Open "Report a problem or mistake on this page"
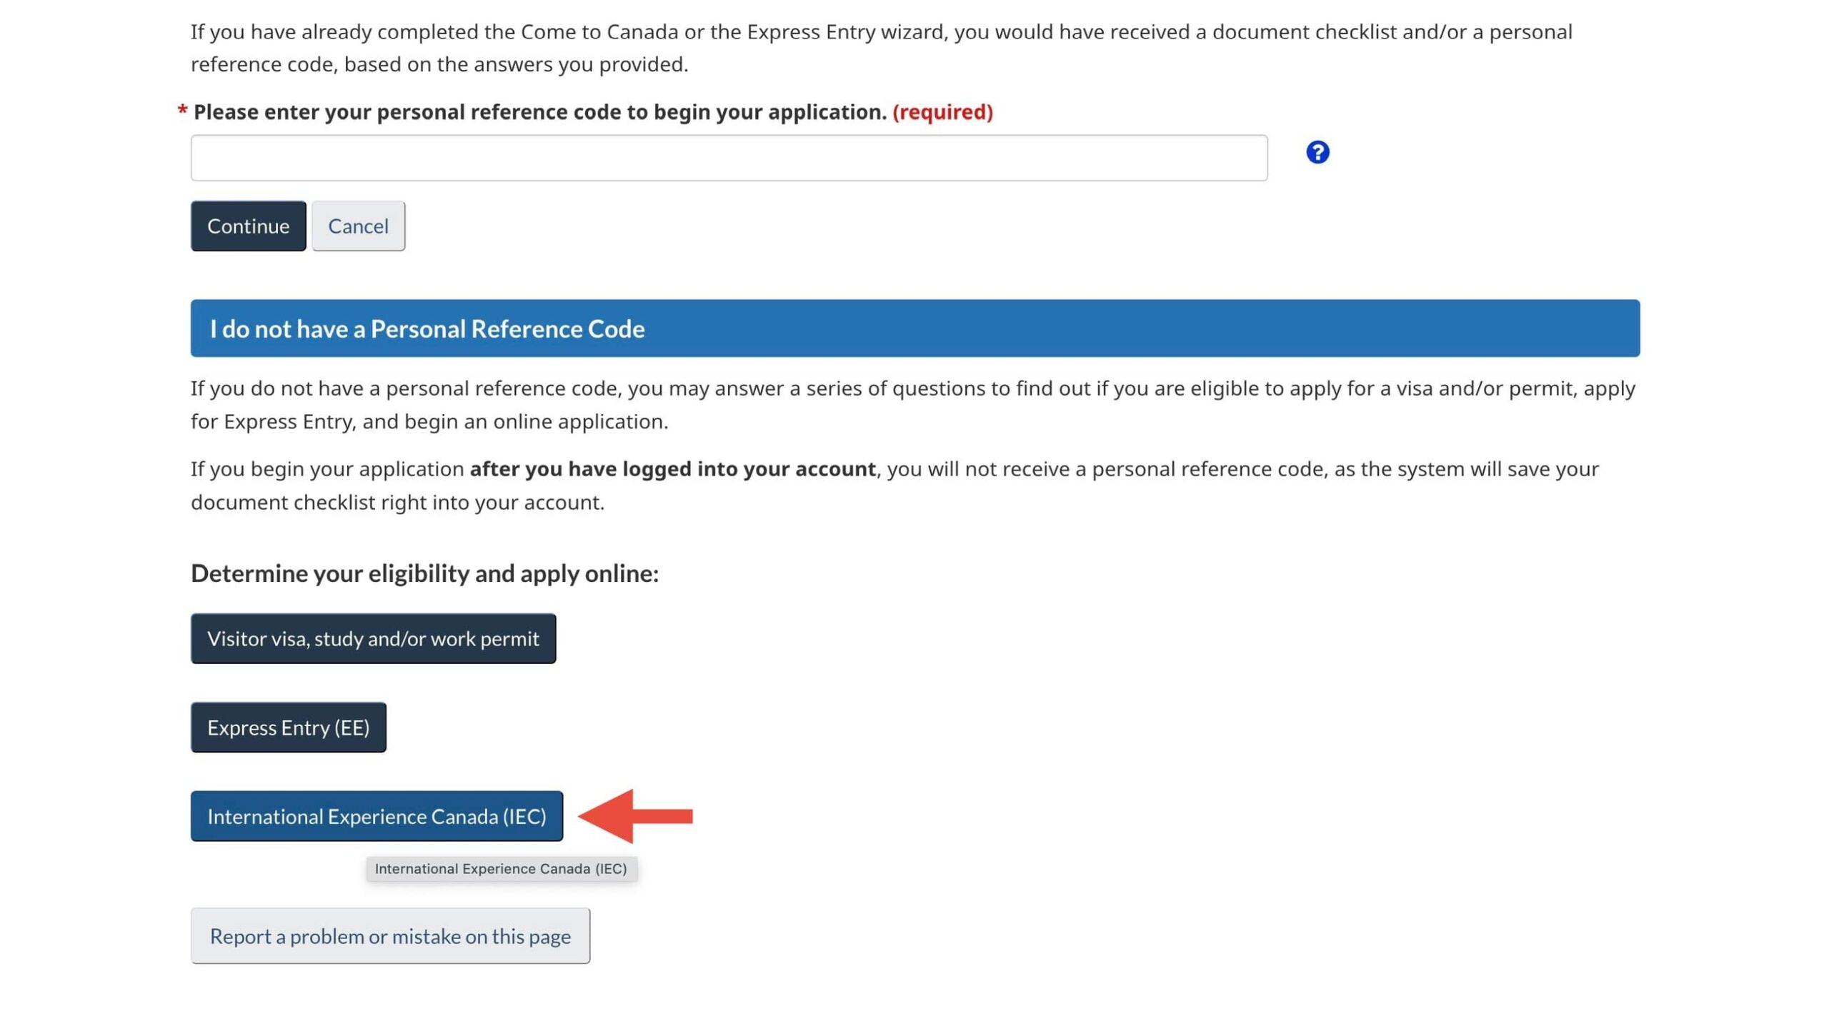This screenshot has height=1036, width=1829. (x=390, y=936)
